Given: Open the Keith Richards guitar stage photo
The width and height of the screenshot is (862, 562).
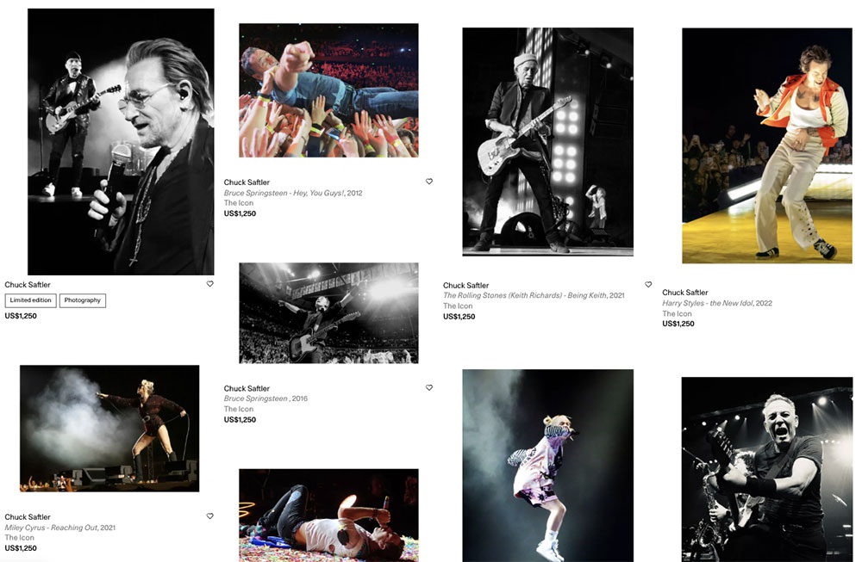Looking at the screenshot, I should click(x=547, y=142).
